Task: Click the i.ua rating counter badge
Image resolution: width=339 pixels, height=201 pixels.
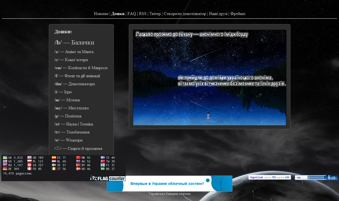Action: (316, 177)
